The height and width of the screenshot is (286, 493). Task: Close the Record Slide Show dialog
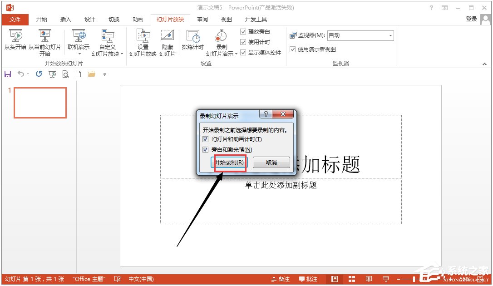pyautogui.click(x=283, y=114)
